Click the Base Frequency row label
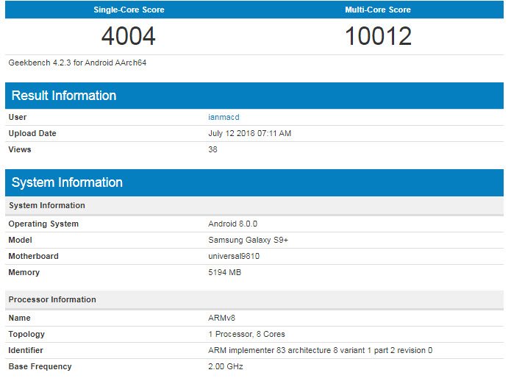Viewport: 511px width, 381px height. point(40,367)
